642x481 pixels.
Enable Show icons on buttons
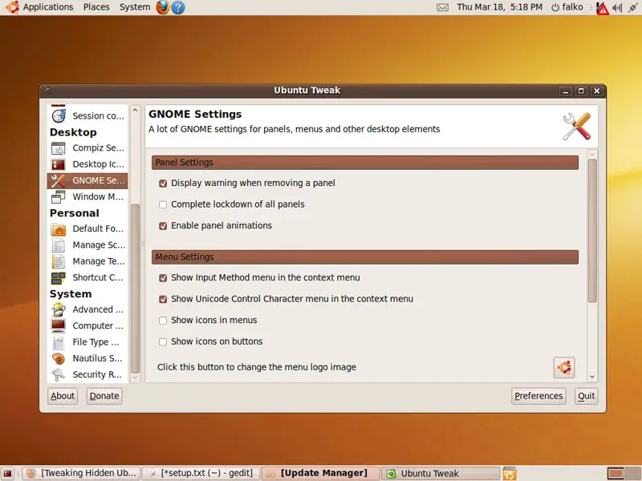[x=163, y=342]
